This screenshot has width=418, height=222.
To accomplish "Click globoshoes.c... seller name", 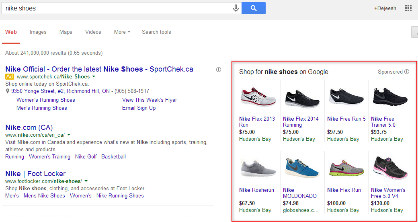I will (x=301, y=210).
